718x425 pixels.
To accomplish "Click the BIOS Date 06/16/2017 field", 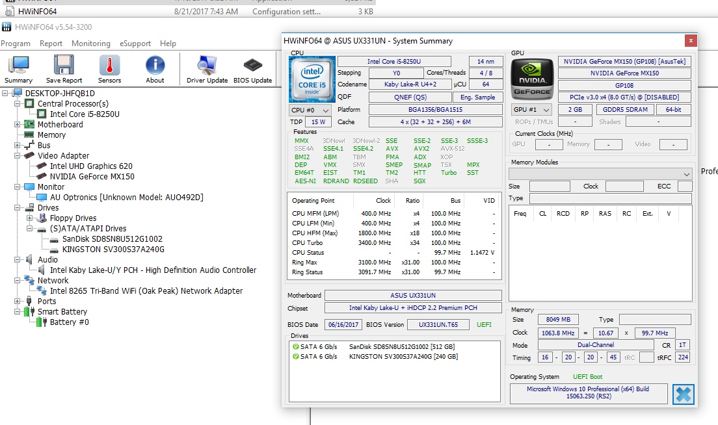I will pyautogui.click(x=343, y=324).
